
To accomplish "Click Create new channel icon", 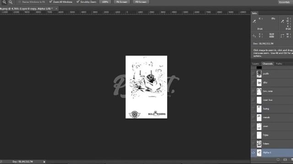I will click(292, 159).
